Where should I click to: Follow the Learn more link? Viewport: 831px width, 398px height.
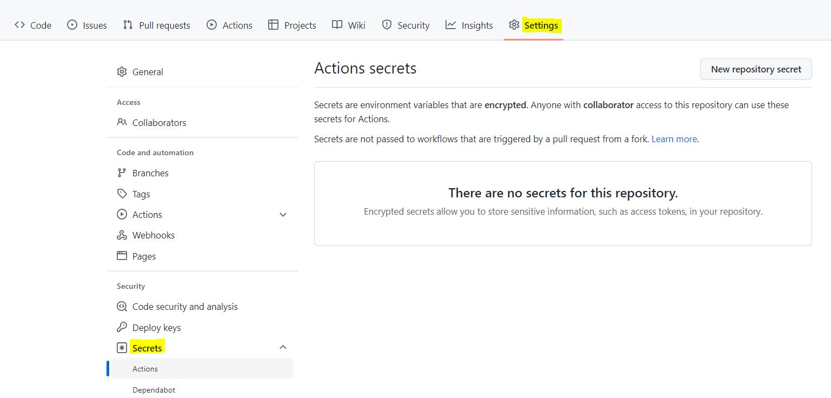pos(674,139)
